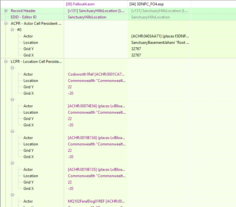Click Grid Y value 22 in Codsworth1Ref entry
This screenshot has height=207, width=236.
pos(70,87)
